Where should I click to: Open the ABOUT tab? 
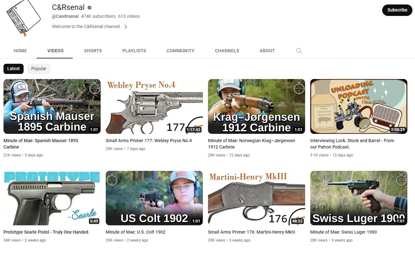(267, 51)
